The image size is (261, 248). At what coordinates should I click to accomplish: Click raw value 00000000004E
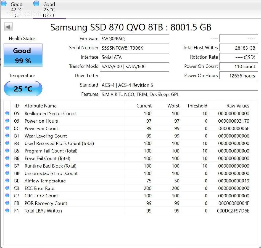pyautogui.click(x=234, y=203)
